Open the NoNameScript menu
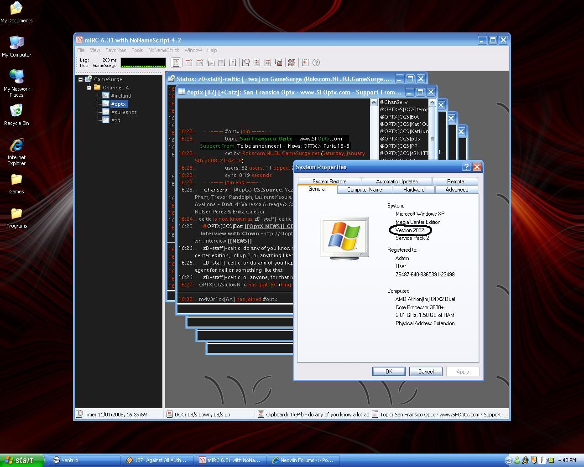Screen dimensions: 584x467 (x=163, y=50)
